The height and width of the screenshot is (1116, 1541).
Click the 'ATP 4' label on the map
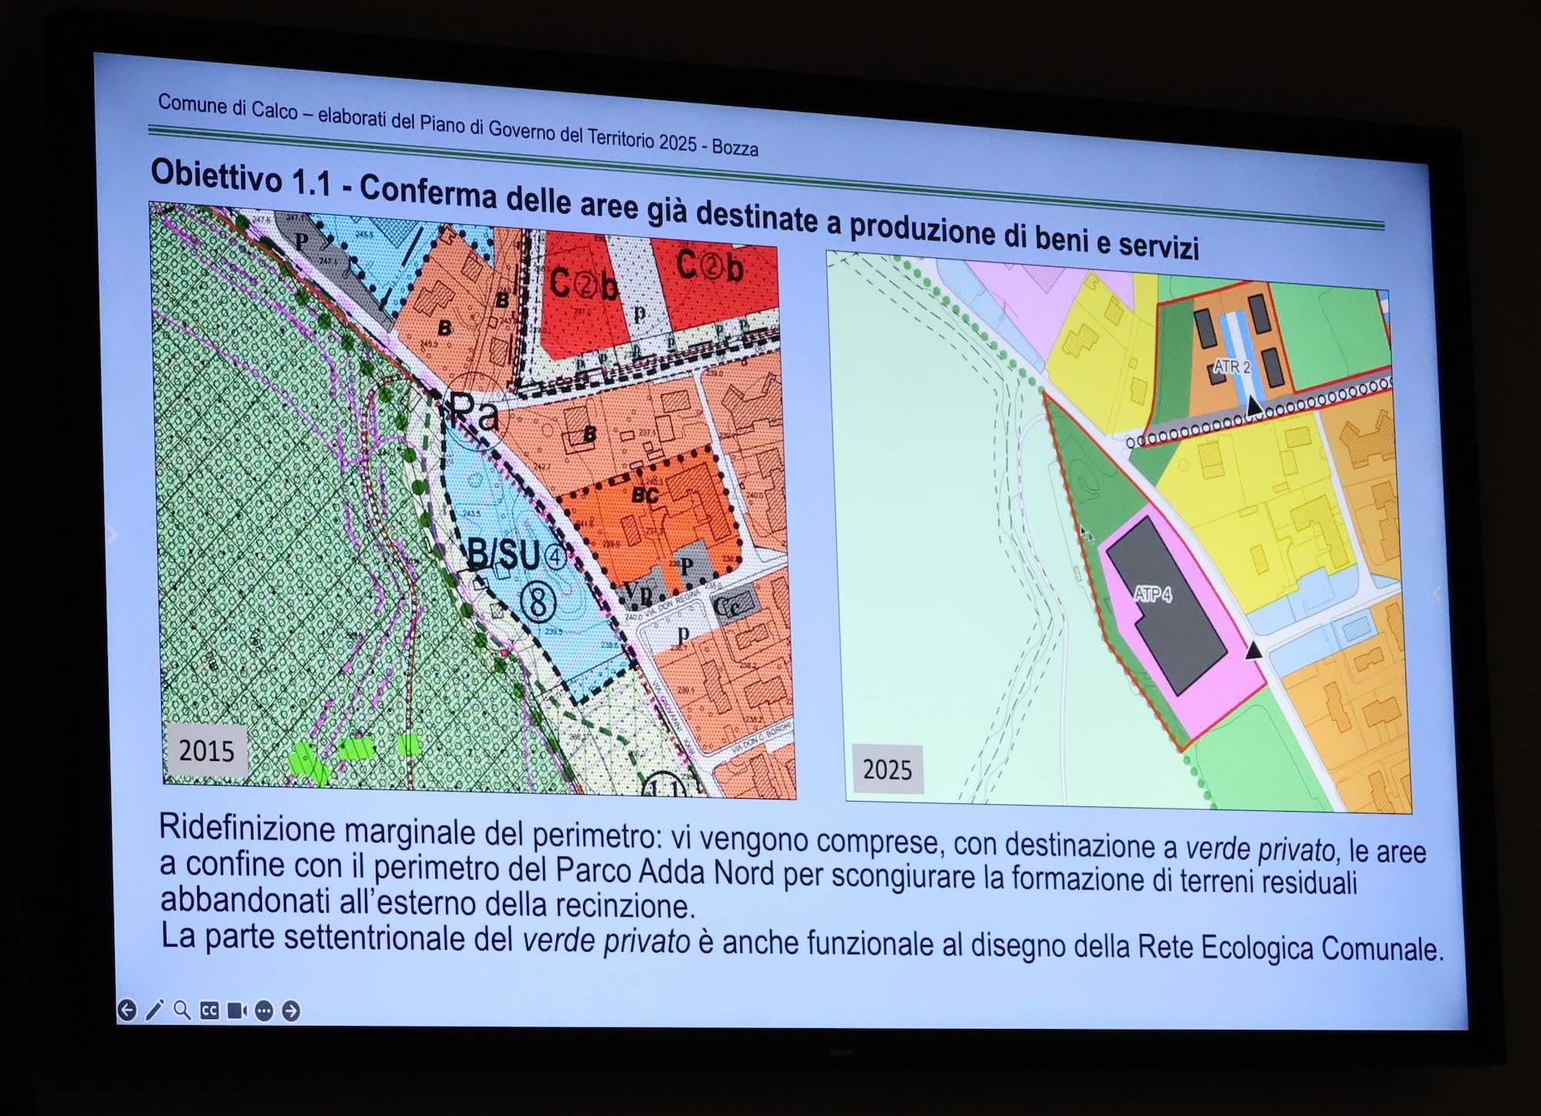pyautogui.click(x=1153, y=595)
